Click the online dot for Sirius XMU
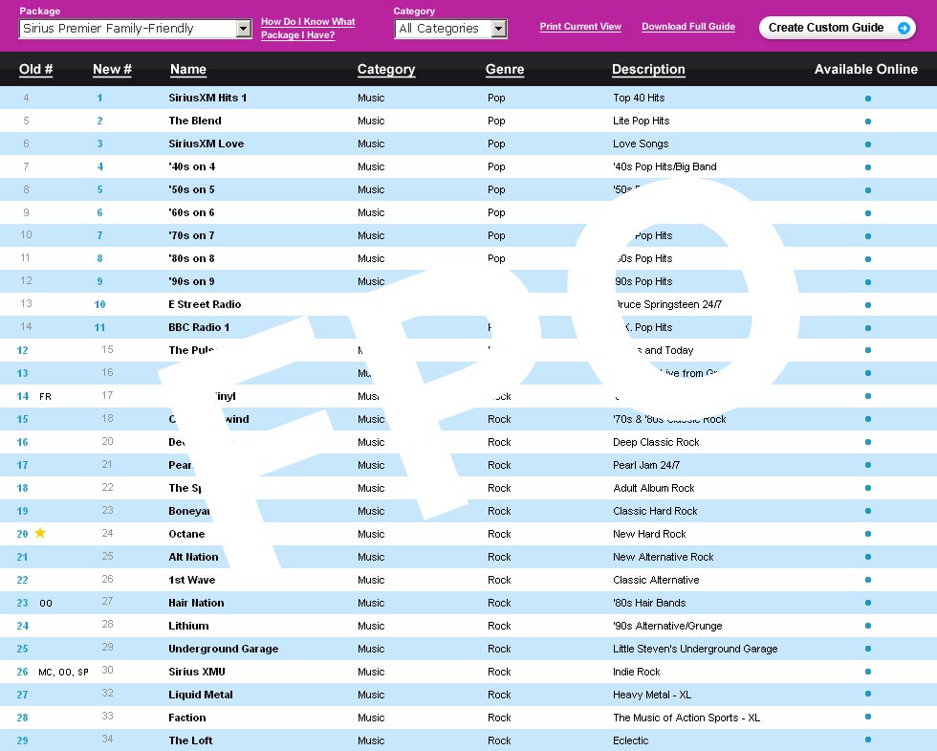 868,672
